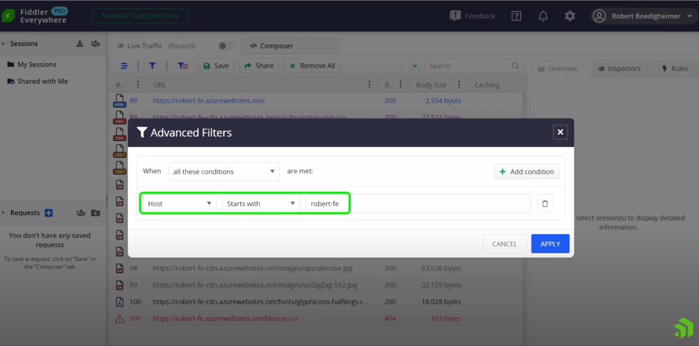Click the Share toolbar button
The height and width of the screenshot is (346, 699).
pyautogui.click(x=259, y=66)
